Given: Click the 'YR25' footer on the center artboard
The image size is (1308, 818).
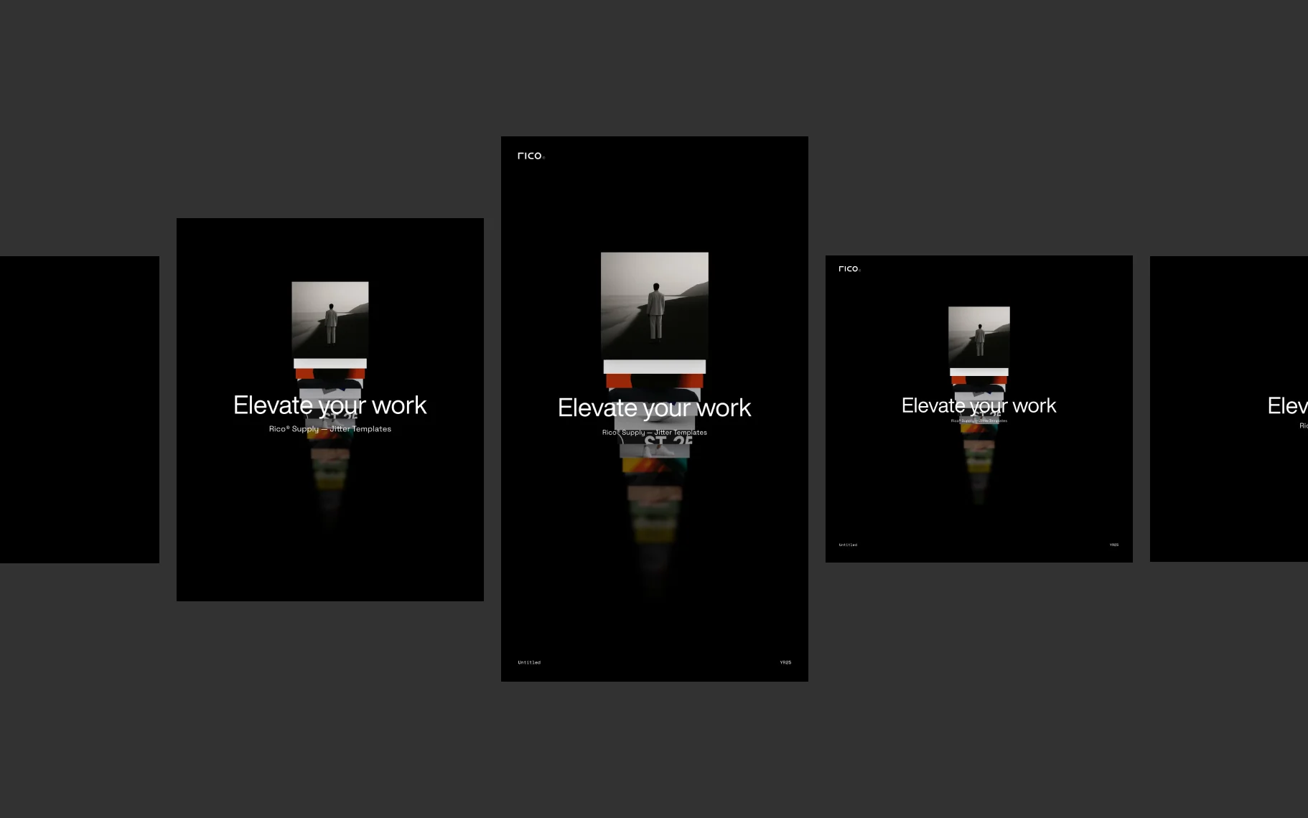Looking at the screenshot, I should pyautogui.click(x=785, y=662).
